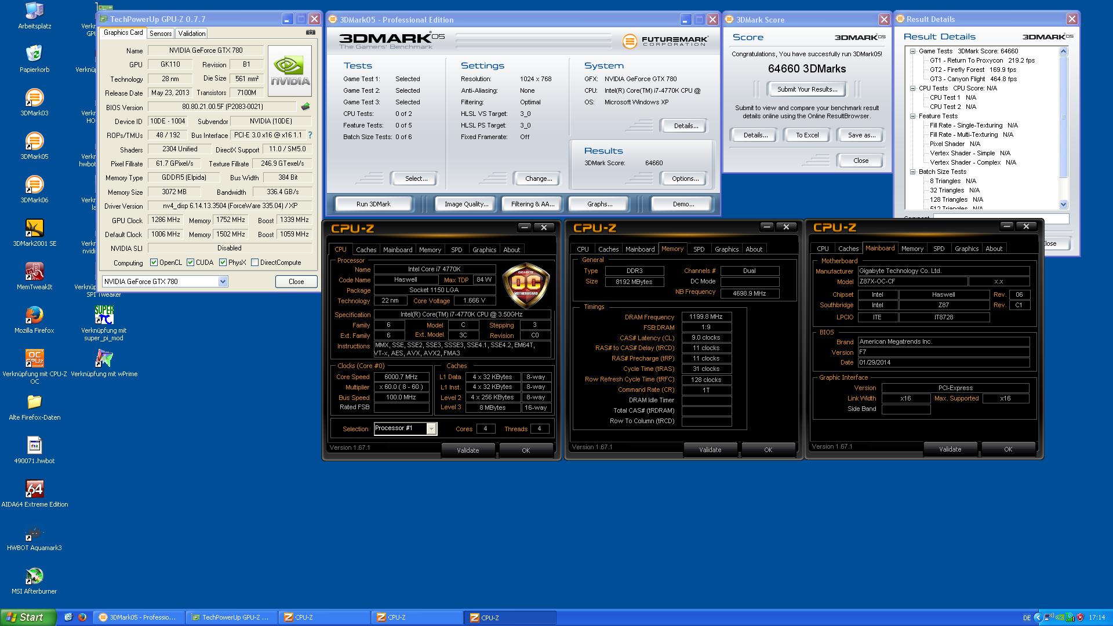Launch 3DMark03 desktop shortcut
The height and width of the screenshot is (626, 1113).
pyautogui.click(x=34, y=97)
